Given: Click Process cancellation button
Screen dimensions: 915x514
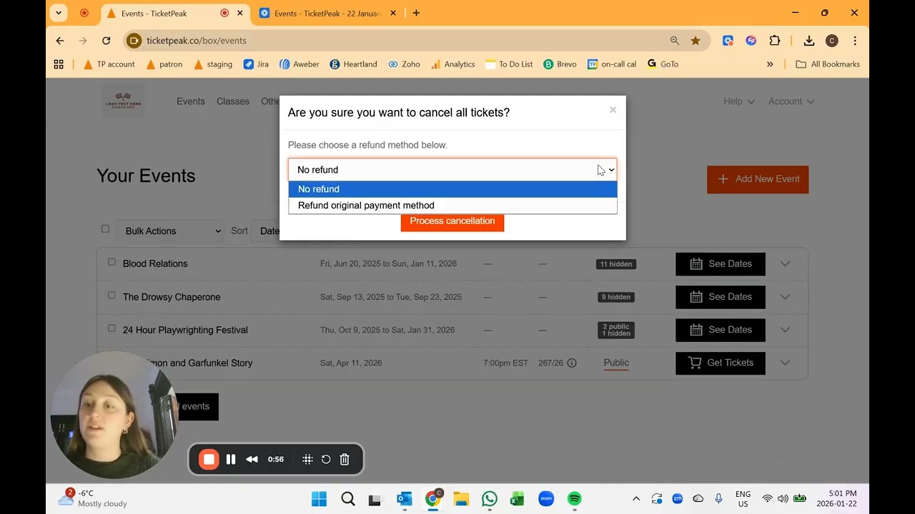Looking at the screenshot, I should point(452,221).
